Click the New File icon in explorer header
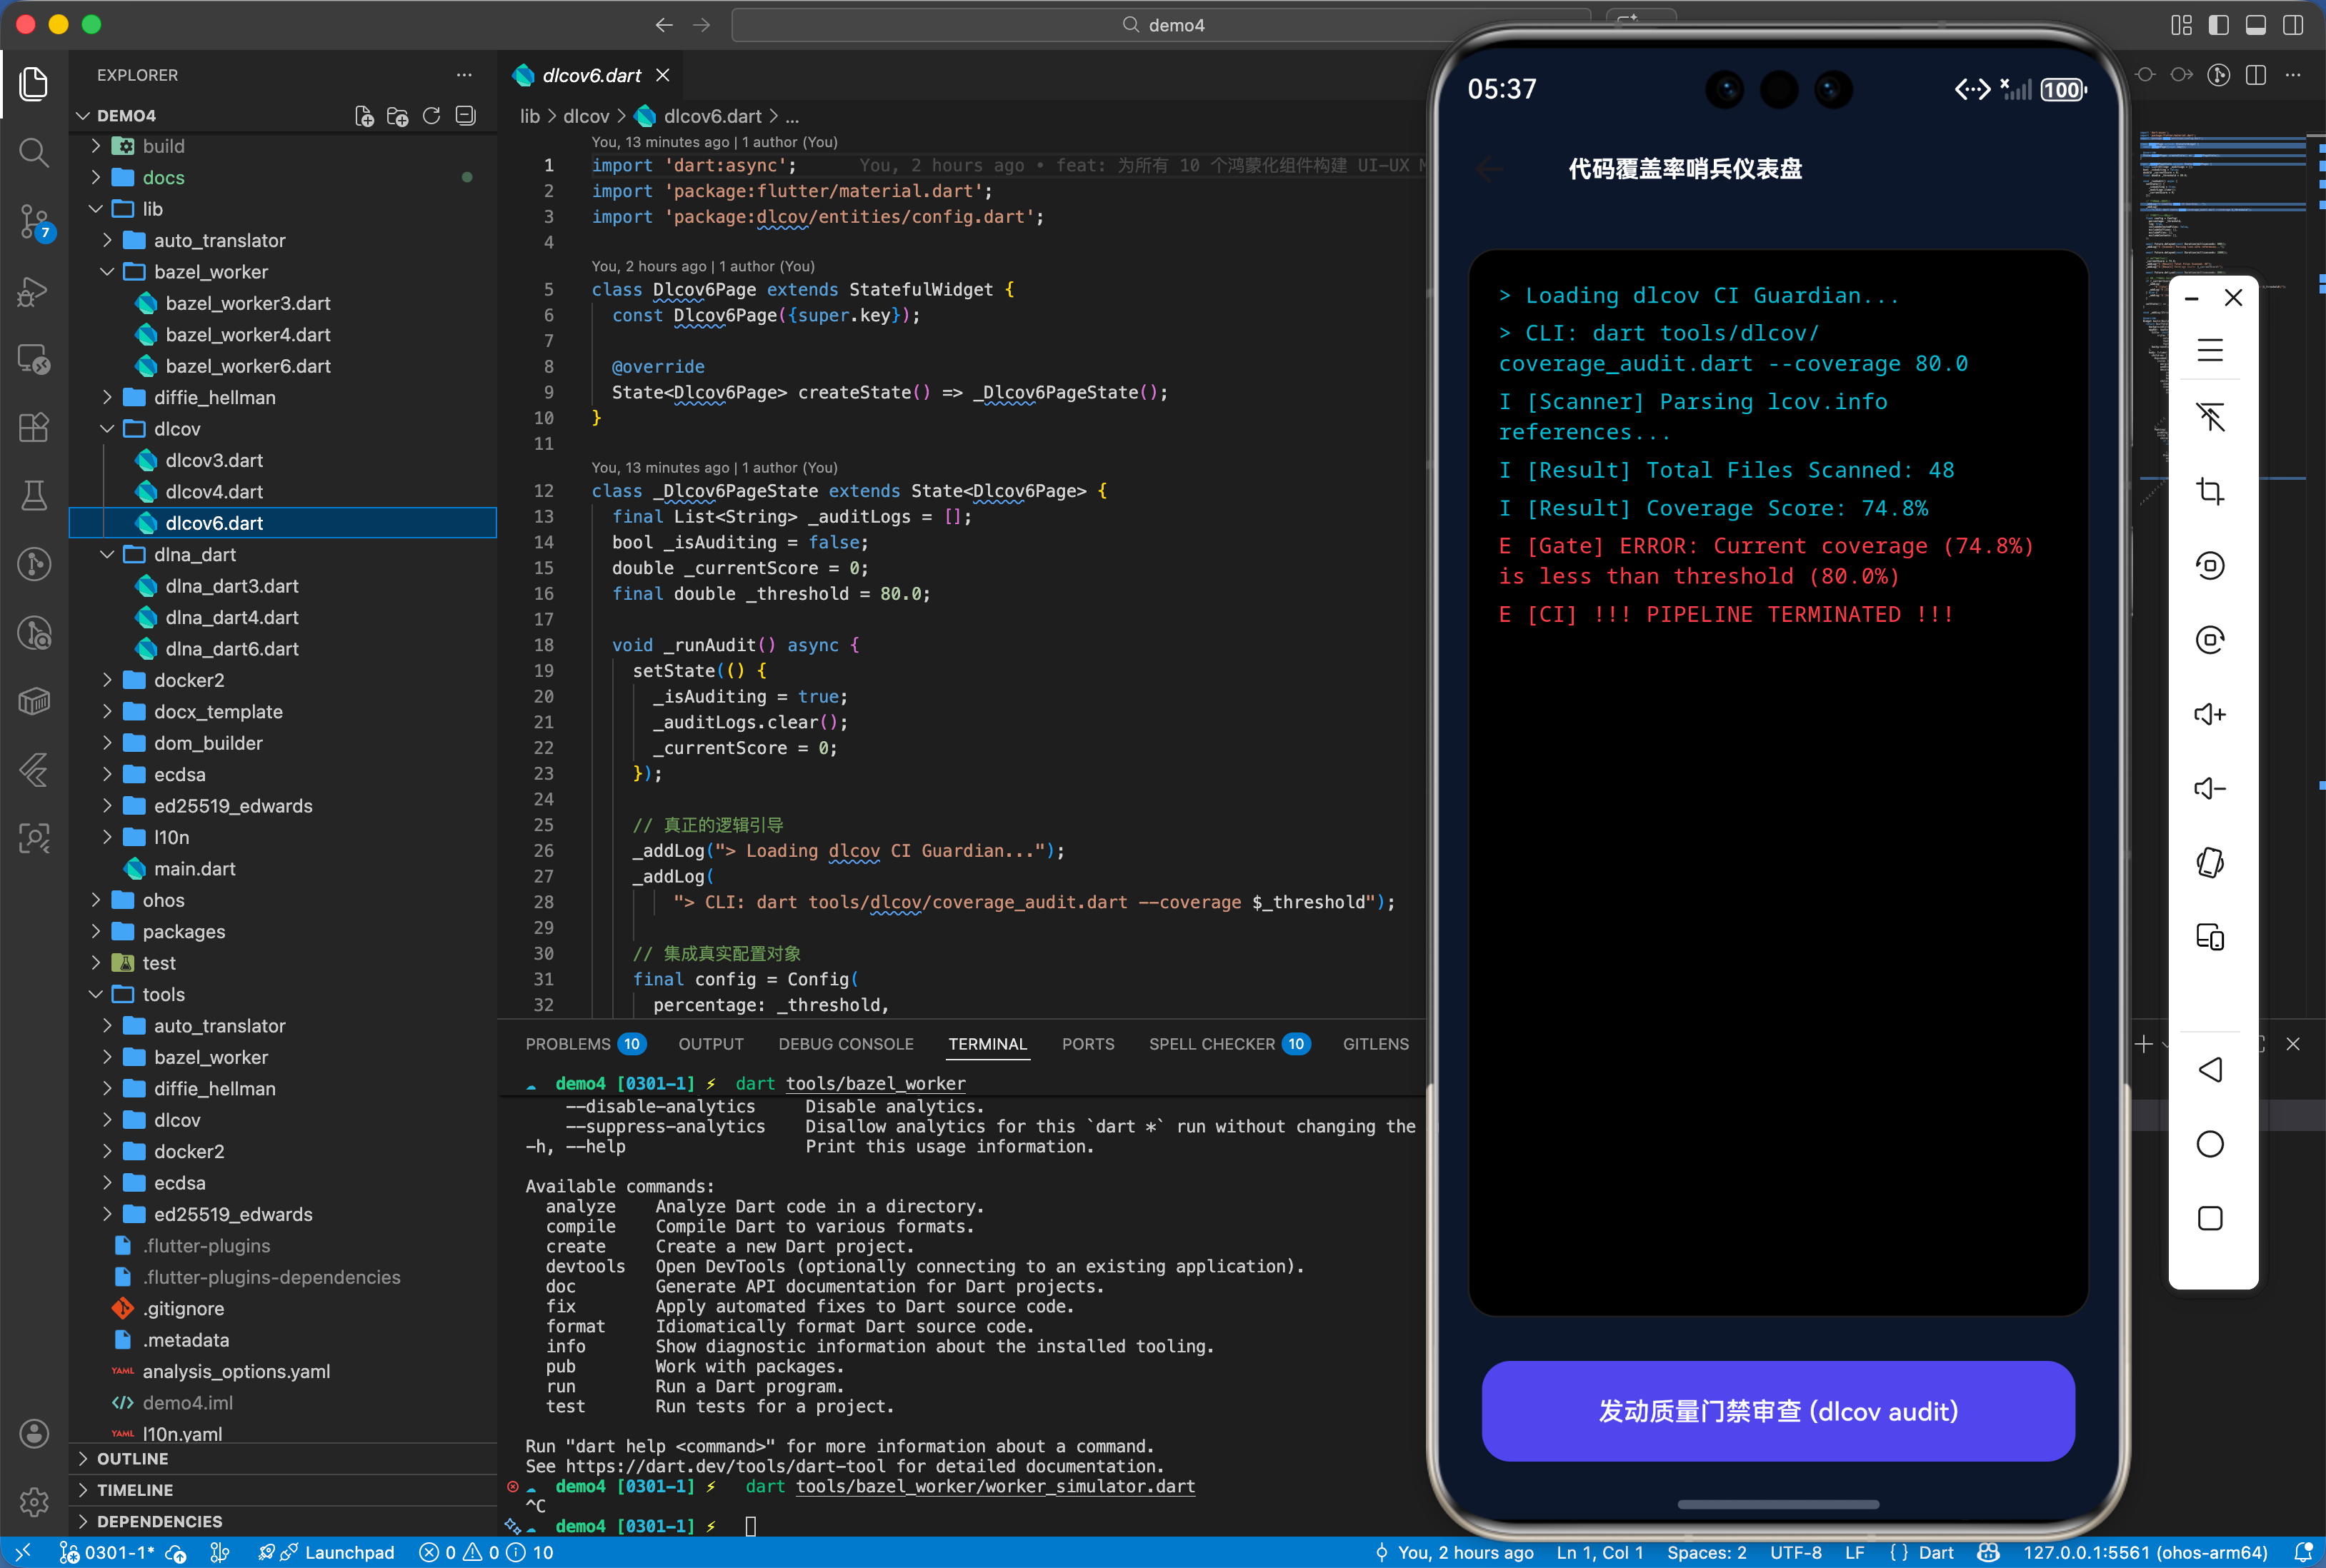2326x1568 pixels. (x=364, y=116)
